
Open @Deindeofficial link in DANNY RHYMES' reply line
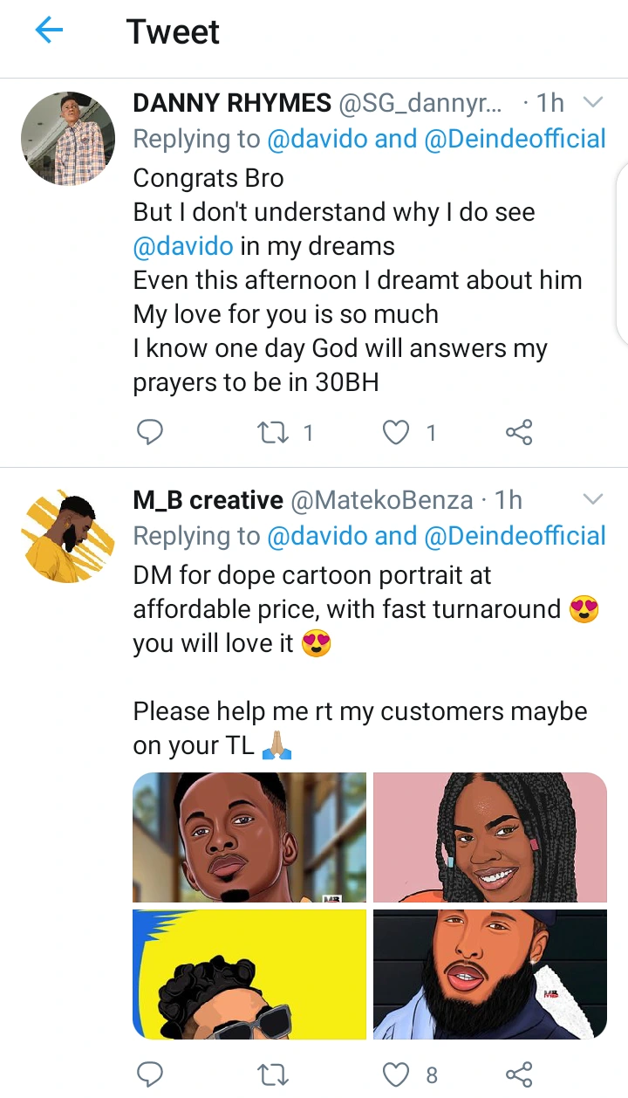pyautogui.click(x=515, y=139)
